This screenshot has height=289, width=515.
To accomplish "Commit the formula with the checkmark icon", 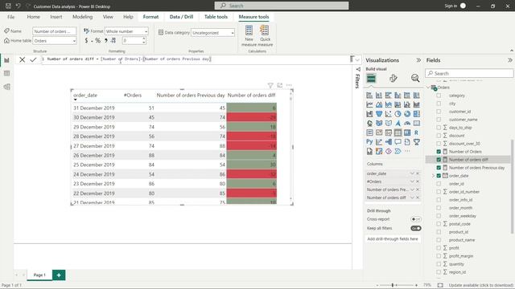I will [x=33, y=59].
